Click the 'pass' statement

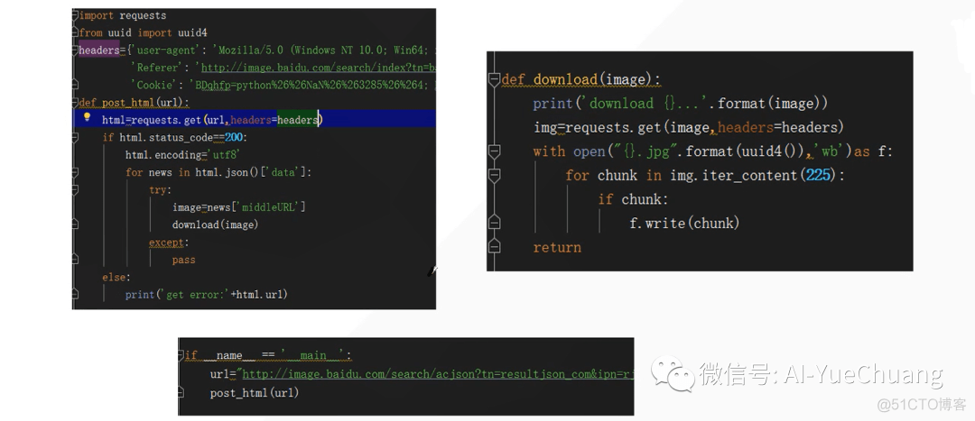coord(184,260)
